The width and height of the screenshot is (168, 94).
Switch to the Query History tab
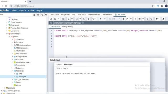pyautogui.click(x=68, y=27)
